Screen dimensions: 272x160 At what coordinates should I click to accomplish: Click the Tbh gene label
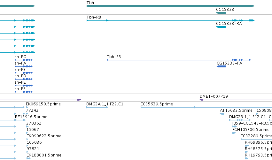[x=90, y=3]
